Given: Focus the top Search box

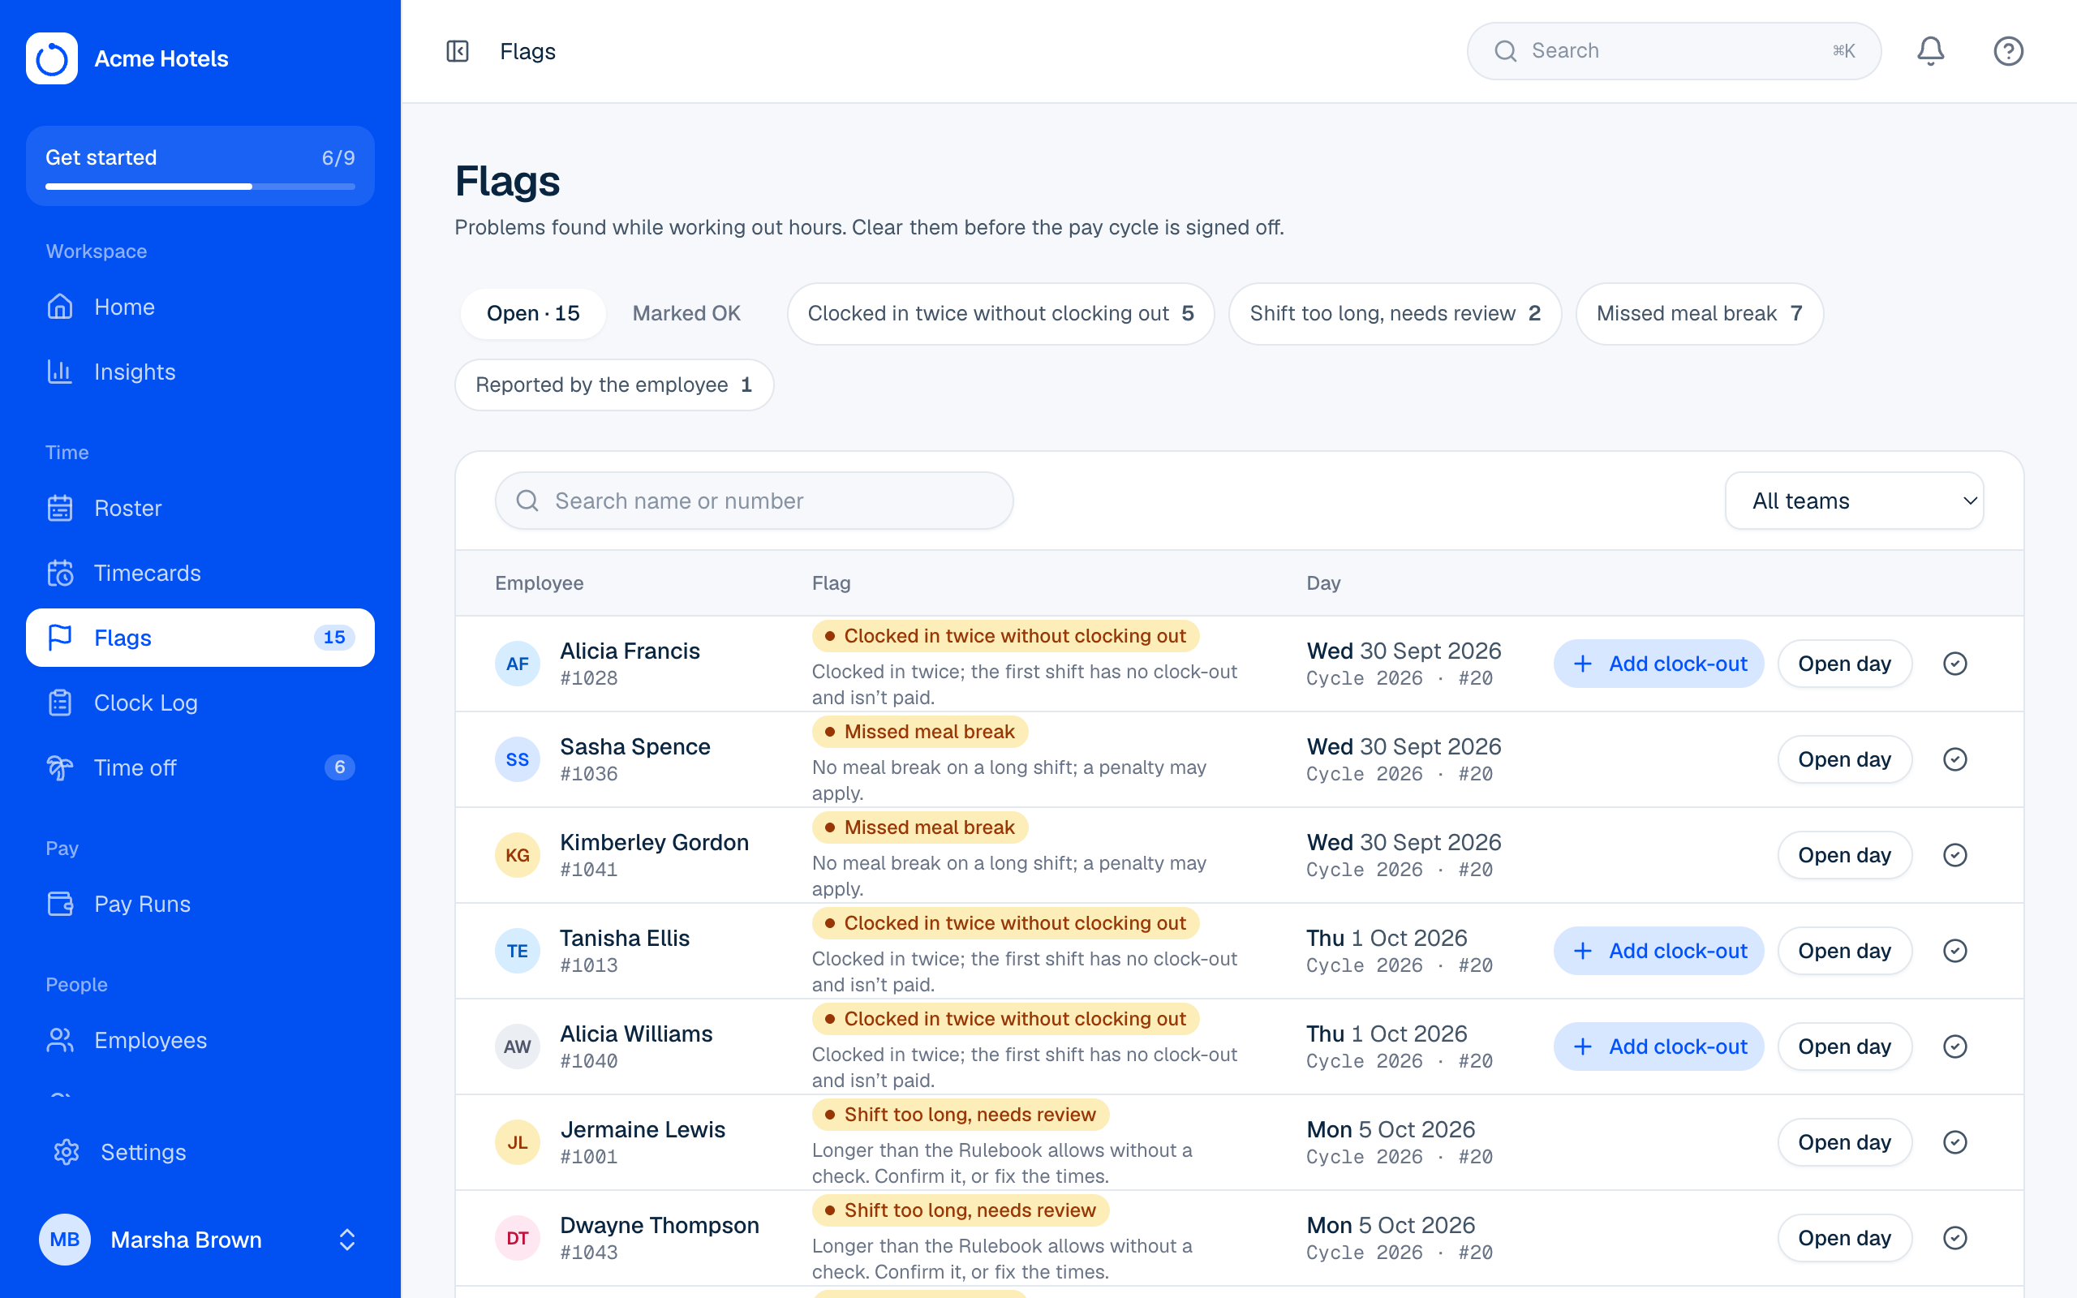Looking at the screenshot, I should (1674, 51).
